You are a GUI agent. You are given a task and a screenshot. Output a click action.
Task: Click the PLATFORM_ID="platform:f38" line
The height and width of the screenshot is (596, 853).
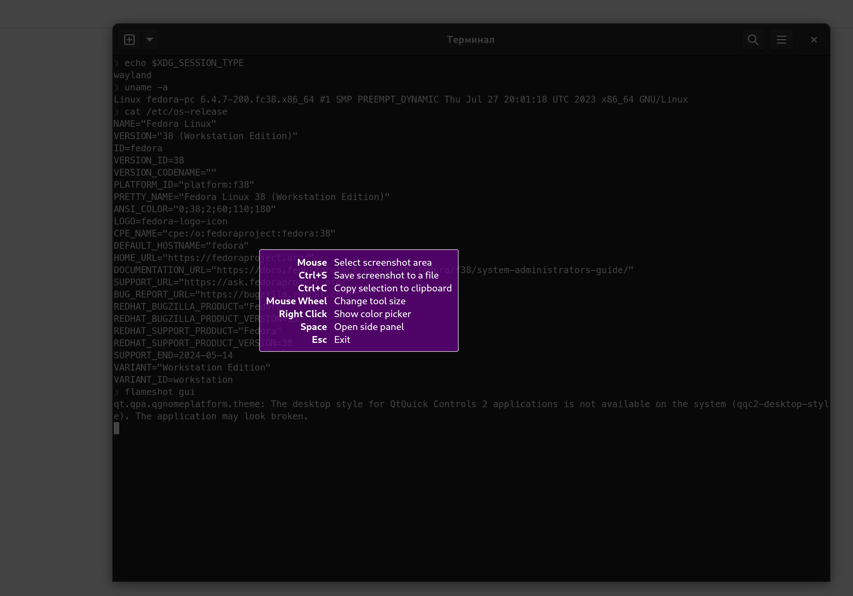[x=184, y=185]
